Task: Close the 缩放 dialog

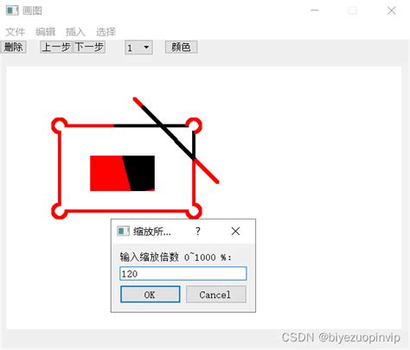Action: pyautogui.click(x=235, y=231)
